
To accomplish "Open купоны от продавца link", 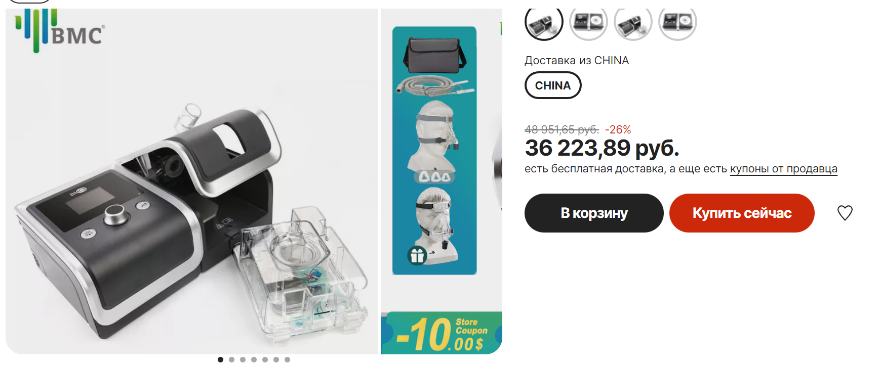I will tap(783, 169).
